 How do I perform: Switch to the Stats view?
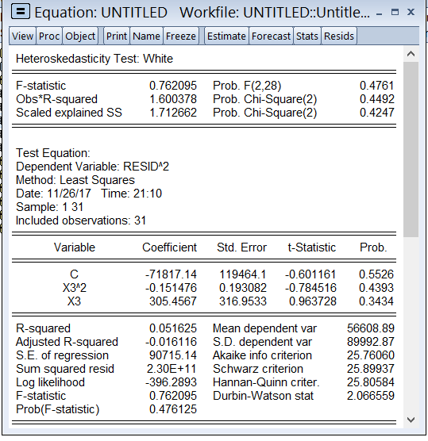pos(307,36)
